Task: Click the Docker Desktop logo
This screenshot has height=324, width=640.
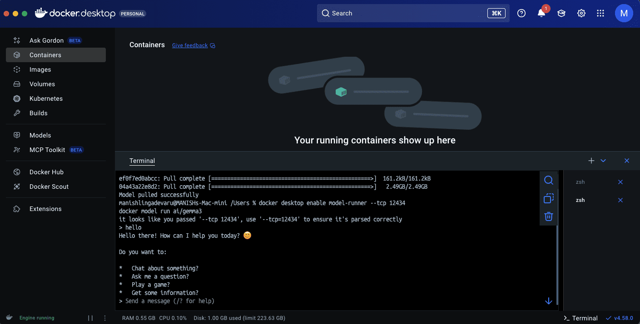Action: (75, 13)
